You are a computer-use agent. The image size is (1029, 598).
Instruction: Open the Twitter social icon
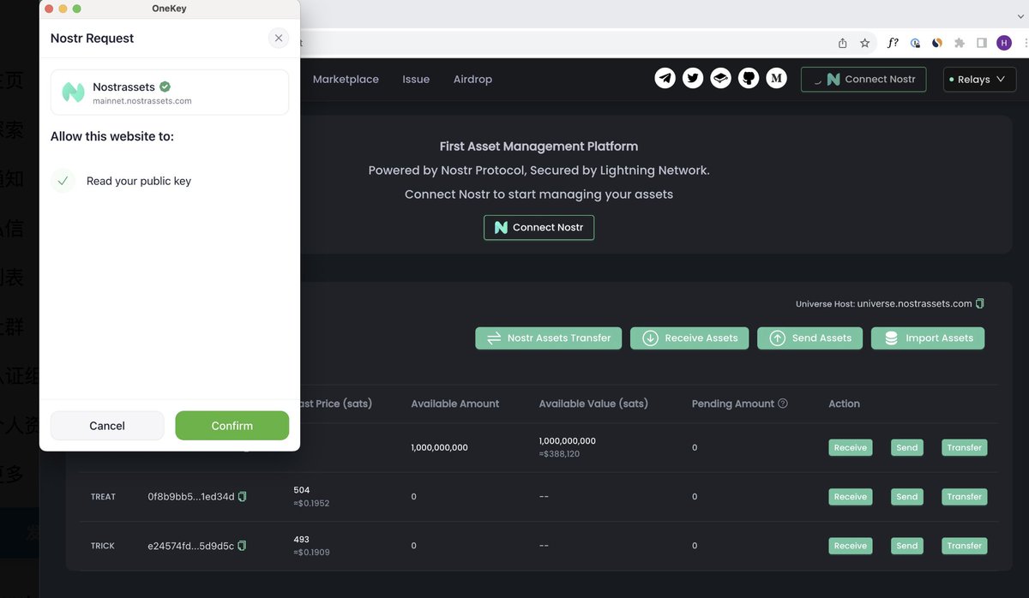pos(693,79)
